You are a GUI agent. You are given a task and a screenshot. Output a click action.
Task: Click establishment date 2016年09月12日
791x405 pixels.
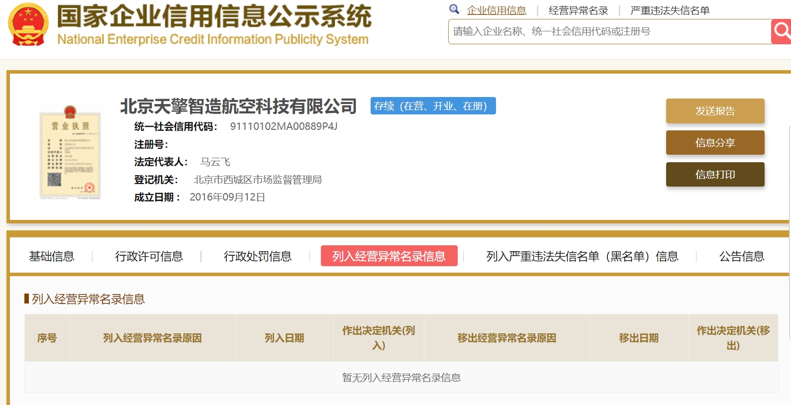(x=227, y=197)
